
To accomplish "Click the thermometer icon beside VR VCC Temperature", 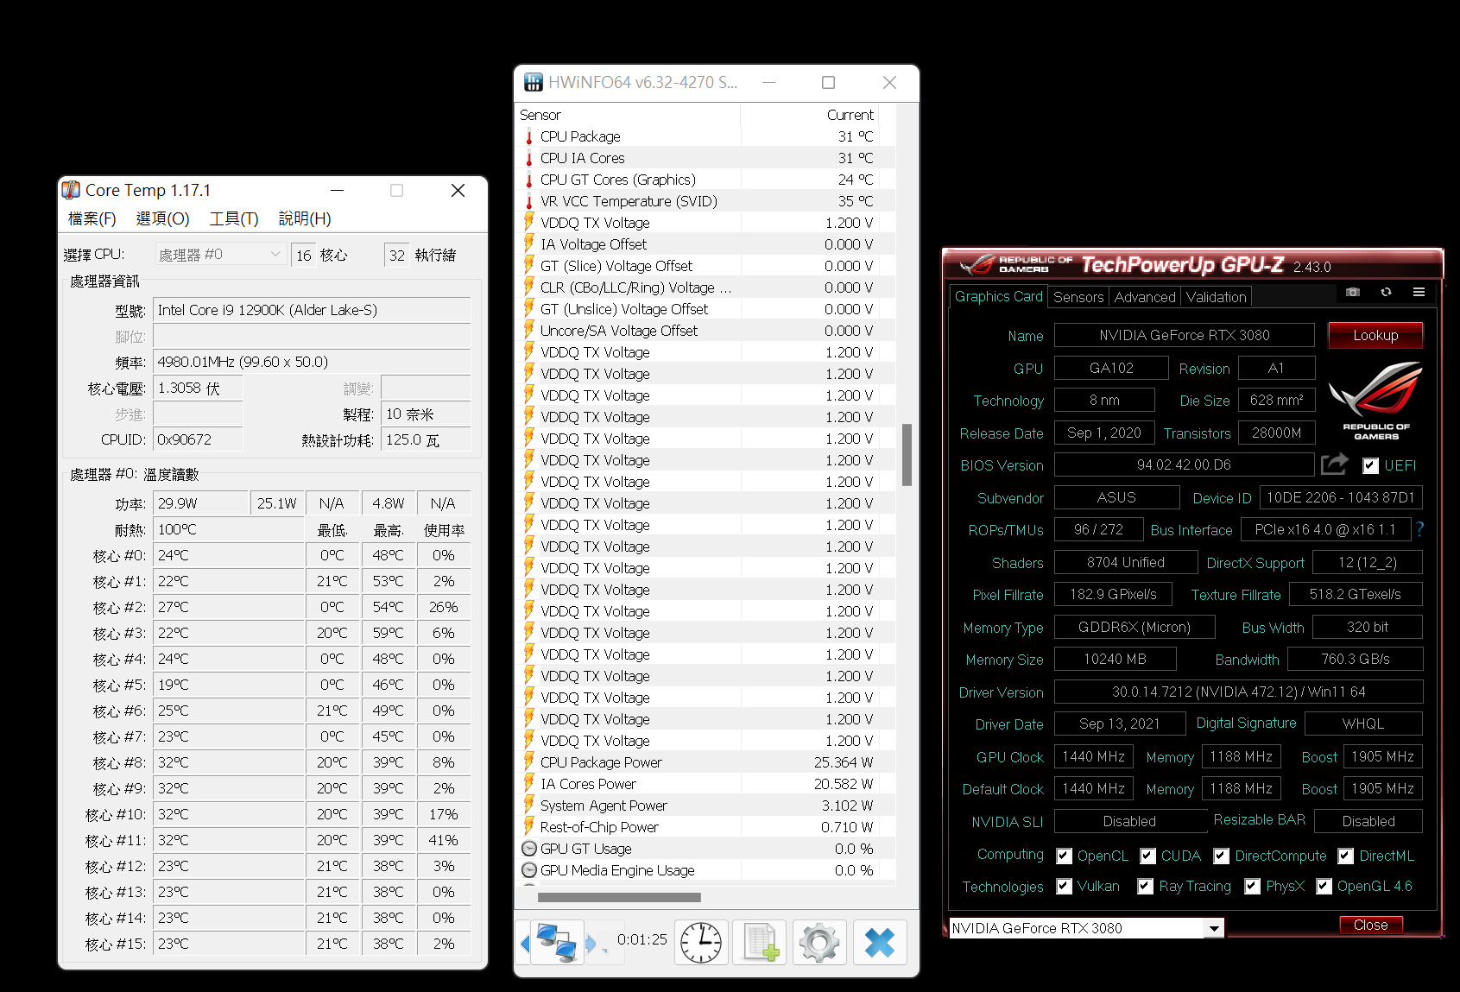I will point(529,201).
